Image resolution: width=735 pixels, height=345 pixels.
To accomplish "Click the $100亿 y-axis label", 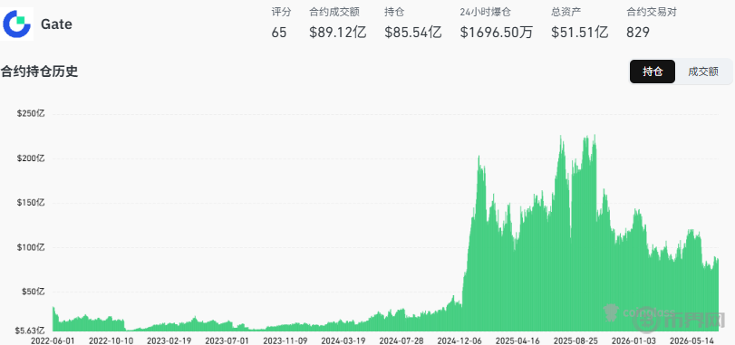I will point(32,247).
